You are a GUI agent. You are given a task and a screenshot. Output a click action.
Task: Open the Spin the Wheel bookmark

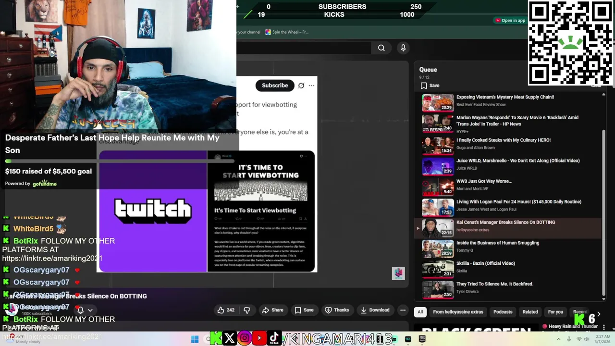pyautogui.click(x=287, y=32)
